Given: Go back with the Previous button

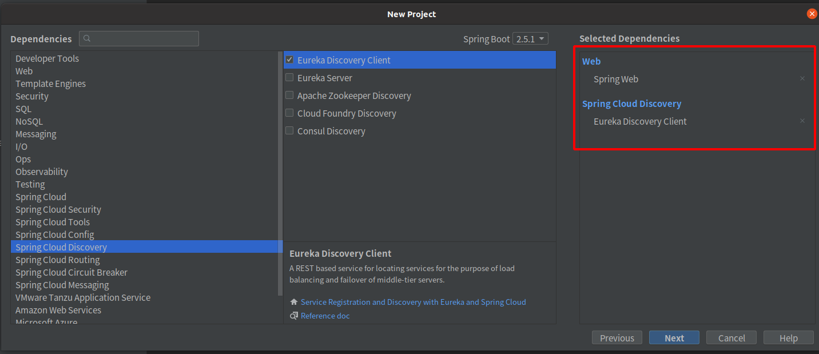Looking at the screenshot, I should coord(617,338).
